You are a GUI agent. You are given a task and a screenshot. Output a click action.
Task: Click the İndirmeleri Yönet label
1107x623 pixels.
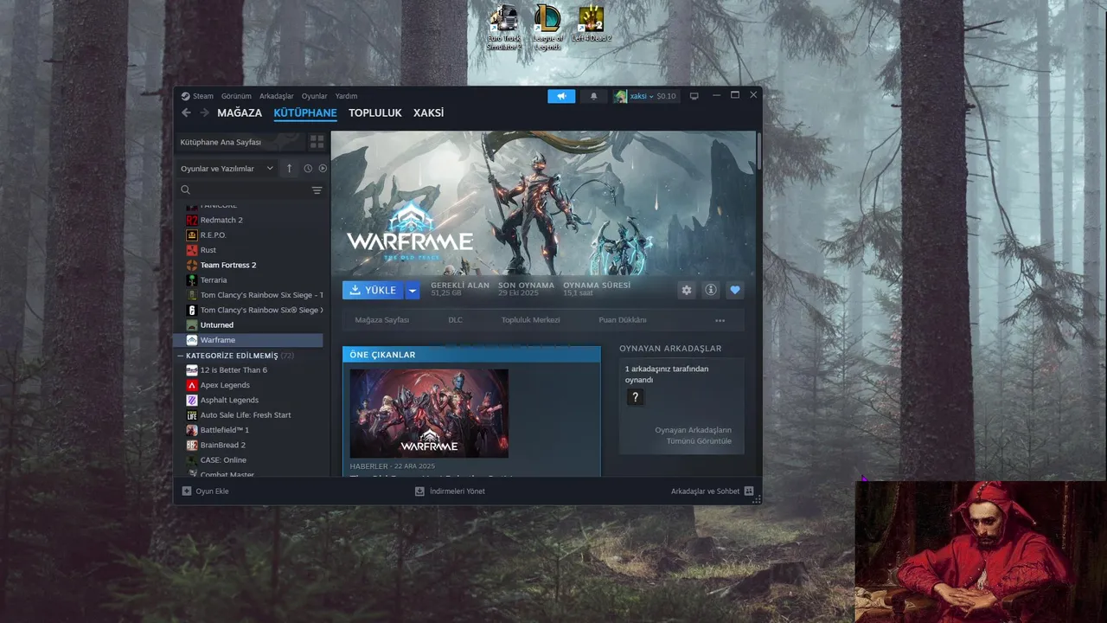coord(458,491)
